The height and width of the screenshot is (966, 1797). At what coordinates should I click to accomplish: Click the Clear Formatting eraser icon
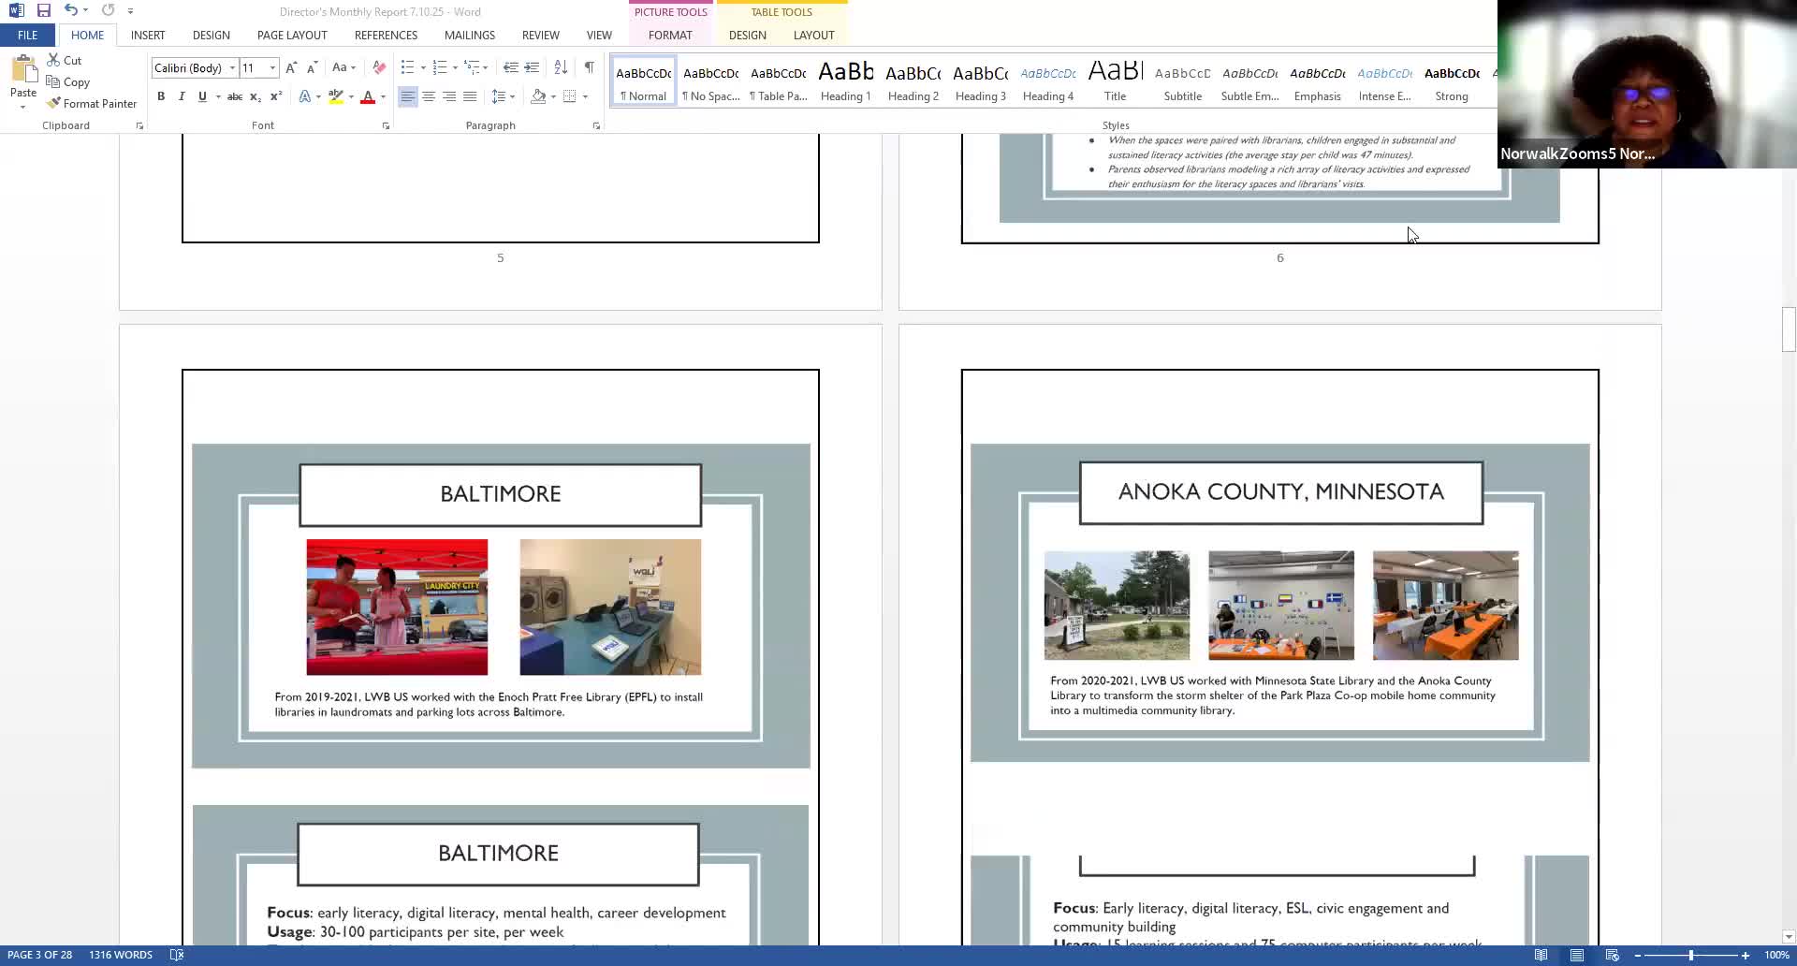[x=379, y=67]
